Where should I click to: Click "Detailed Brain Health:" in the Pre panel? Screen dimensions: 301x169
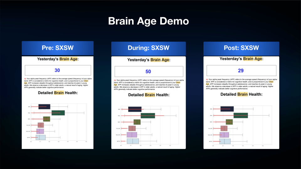pos(58,93)
